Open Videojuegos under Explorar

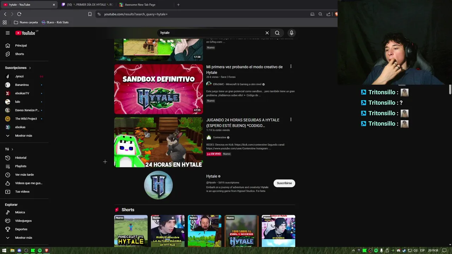(24, 221)
